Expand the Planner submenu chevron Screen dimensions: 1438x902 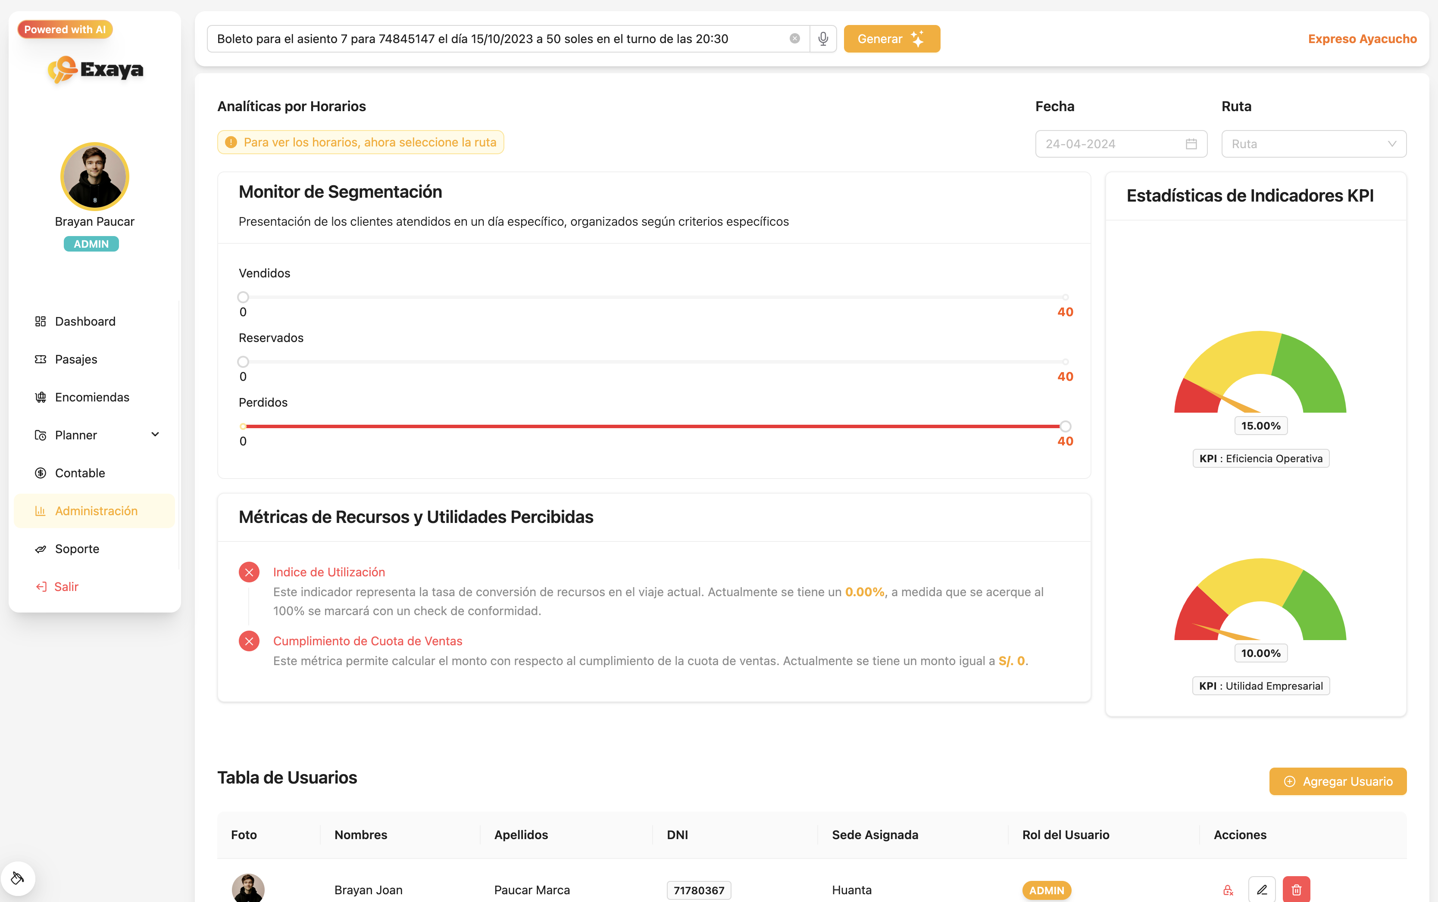pos(155,434)
